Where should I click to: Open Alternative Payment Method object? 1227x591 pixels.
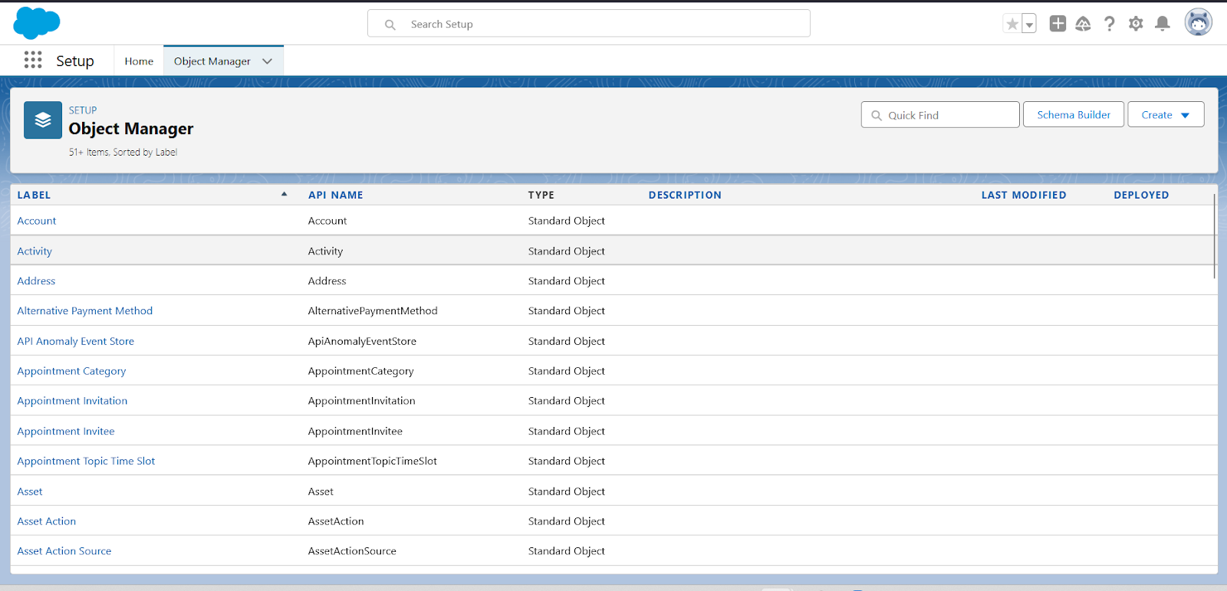[x=85, y=311]
